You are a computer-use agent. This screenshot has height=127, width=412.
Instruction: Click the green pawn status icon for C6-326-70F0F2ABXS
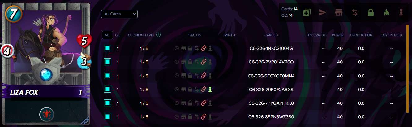pos(210,89)
